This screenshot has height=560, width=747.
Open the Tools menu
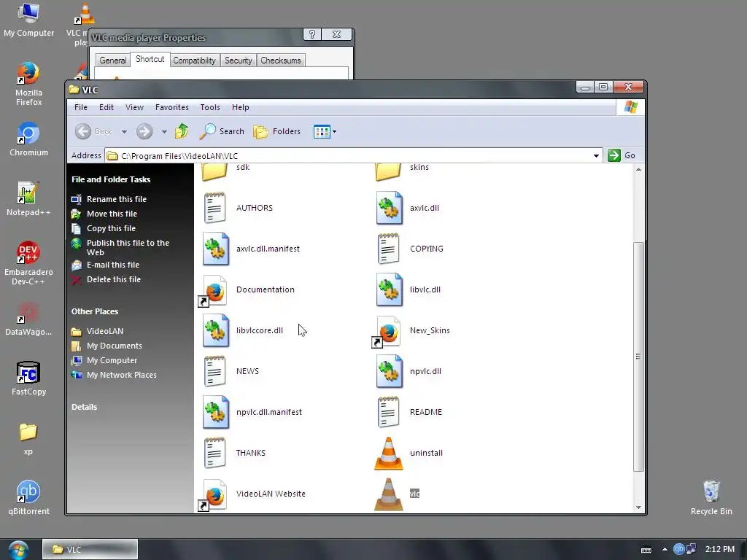coord(210,107)
